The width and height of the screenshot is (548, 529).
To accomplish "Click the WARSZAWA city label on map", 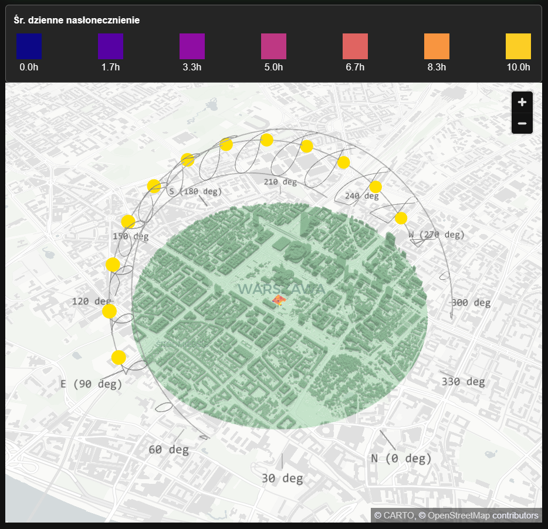I will tap(282, 289).
